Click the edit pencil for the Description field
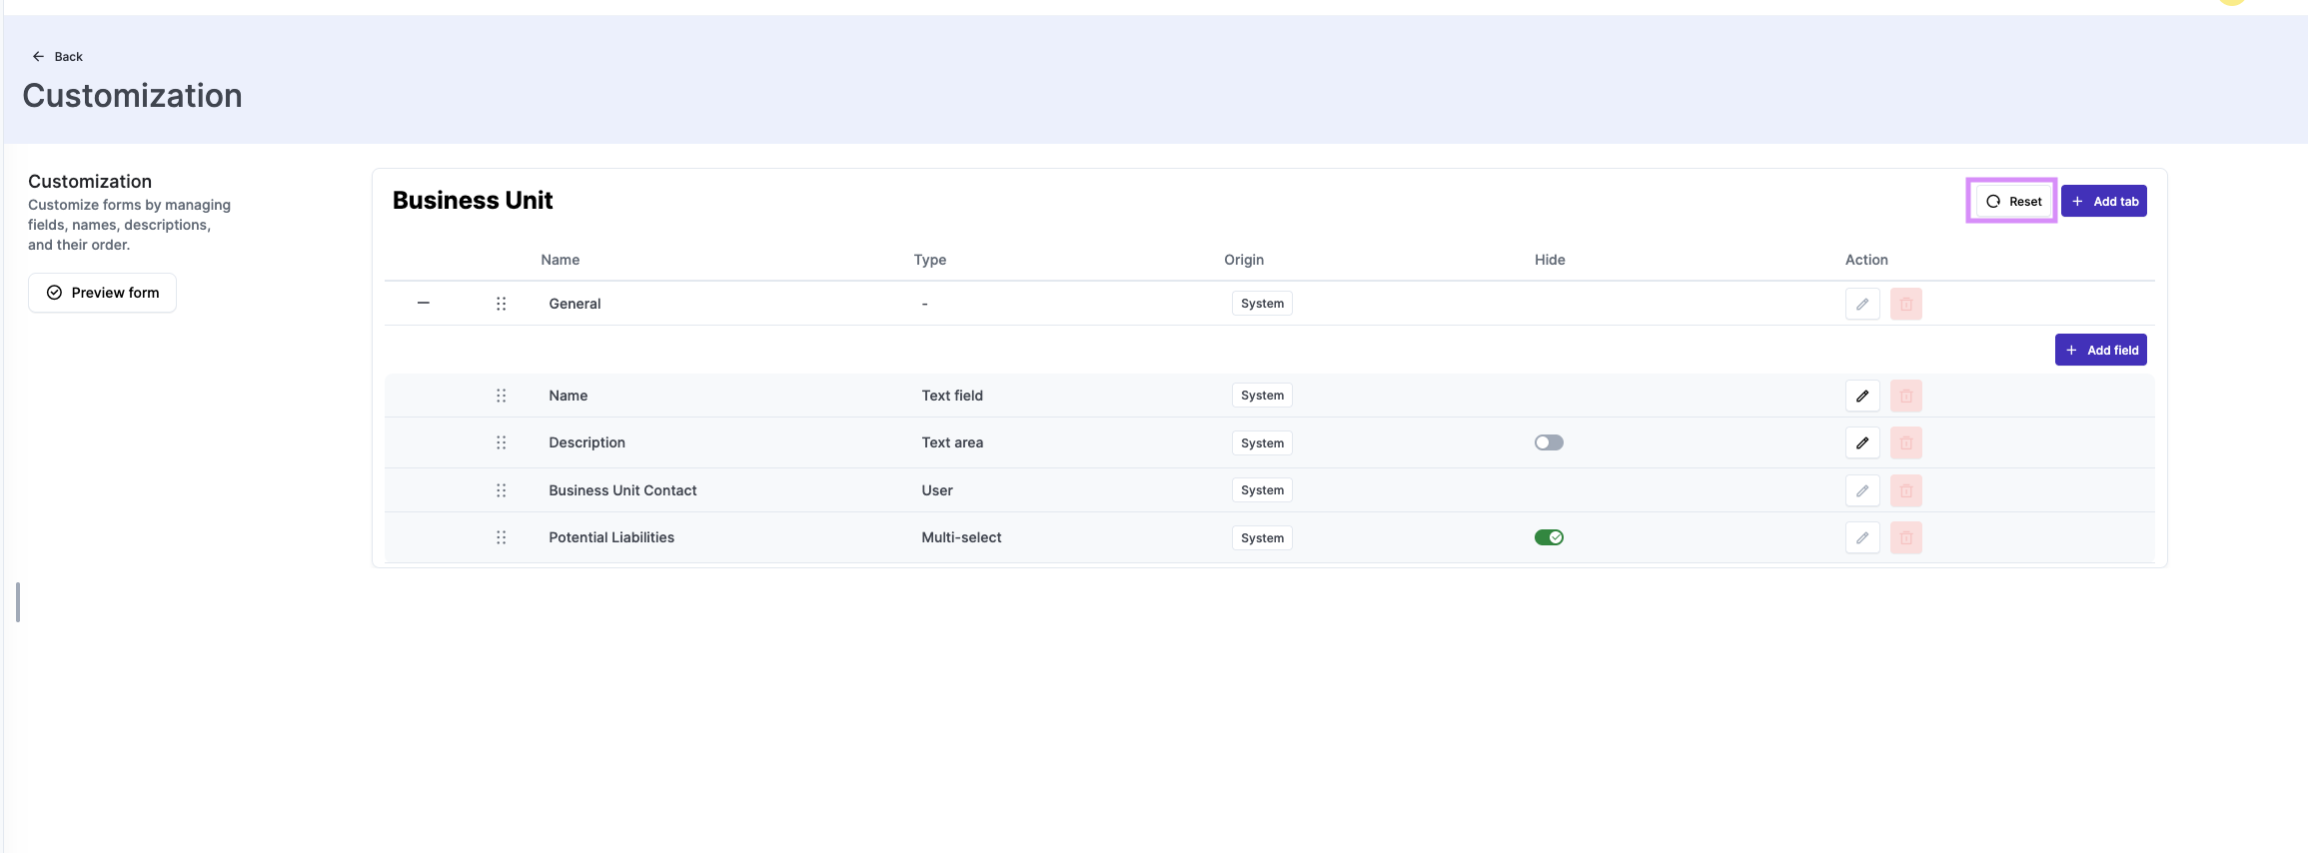The height and width of the screenshot is (853, 2308). pos(1862,442)
